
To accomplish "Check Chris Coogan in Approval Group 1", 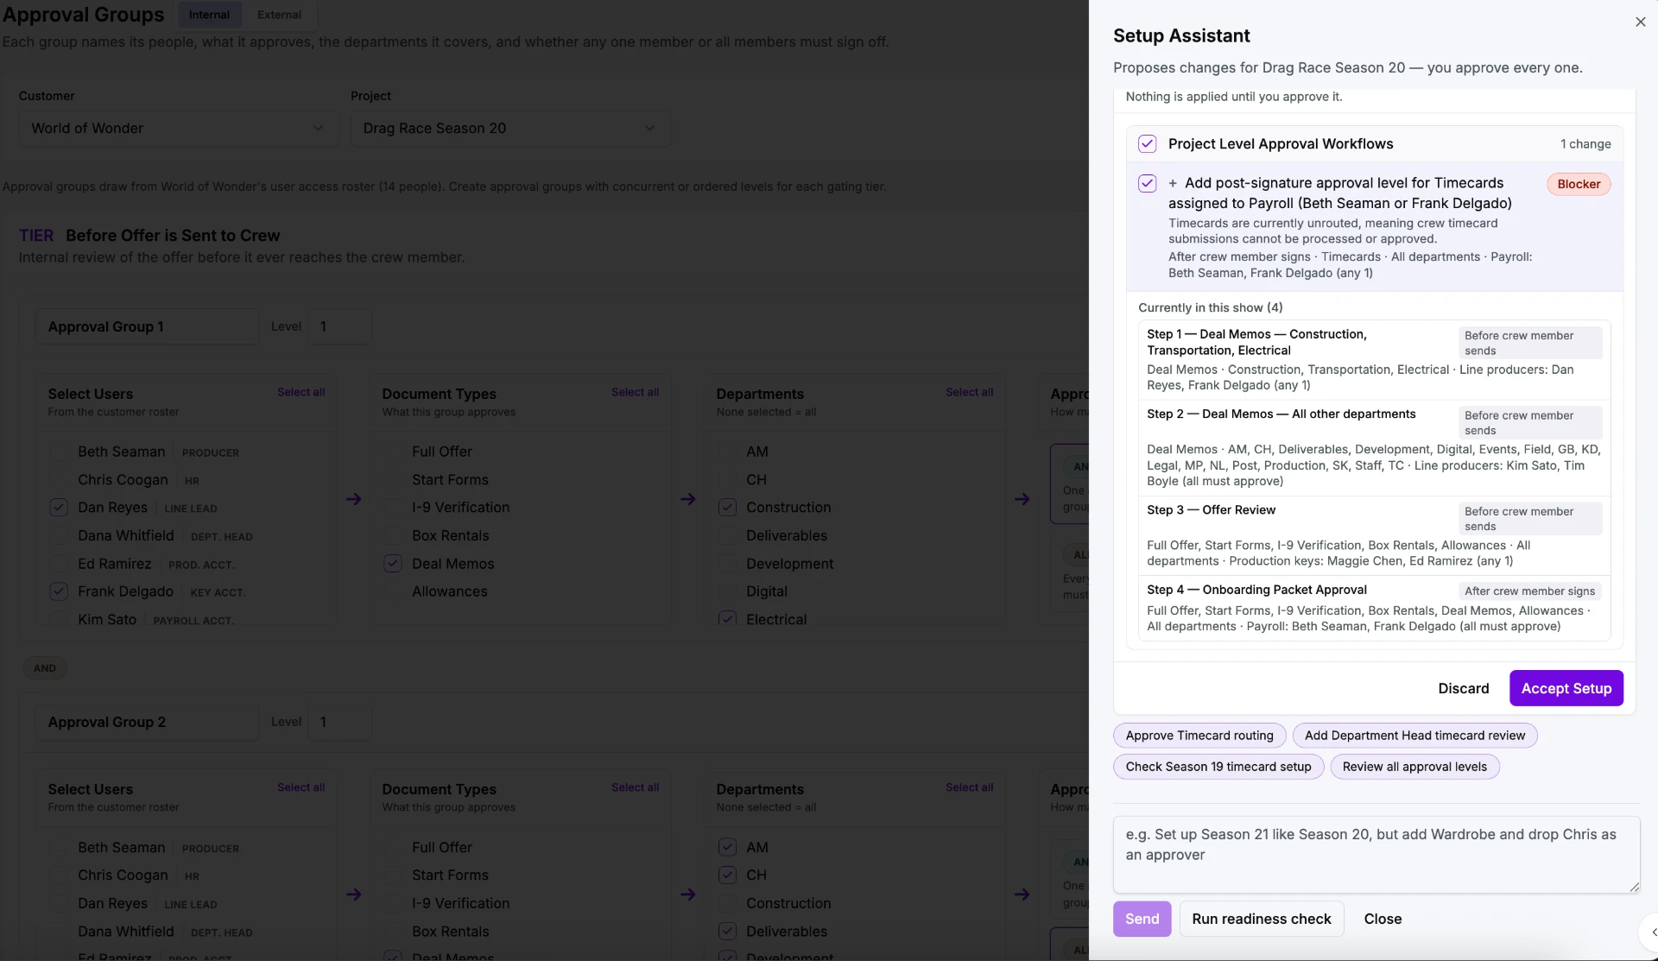I will (58, 480).
